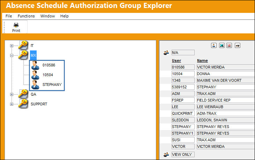255x160 pixels.
Task: Click user field STEPHANY1
Action: [x=183, y=133]
